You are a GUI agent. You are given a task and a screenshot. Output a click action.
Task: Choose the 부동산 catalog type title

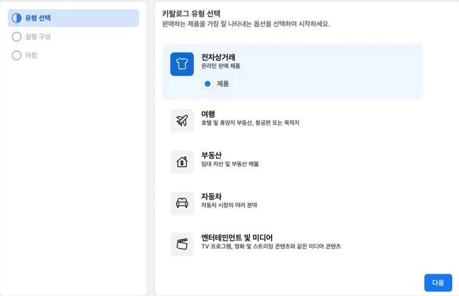211,155
